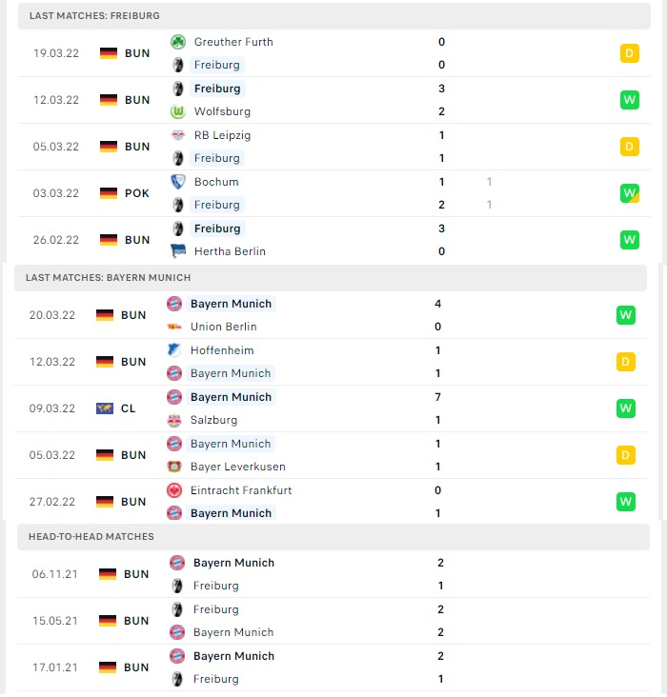The width and height of the screenshot is (667, 697).
Task: Click the Eintracht Frankfurt club logo
Action: click(x=174, y=490)
